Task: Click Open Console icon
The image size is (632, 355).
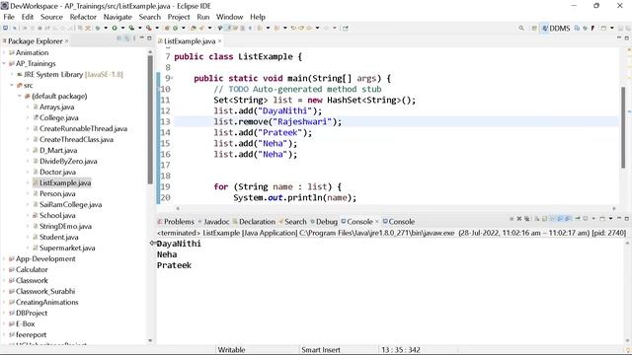Action: (x=602, y=219)
